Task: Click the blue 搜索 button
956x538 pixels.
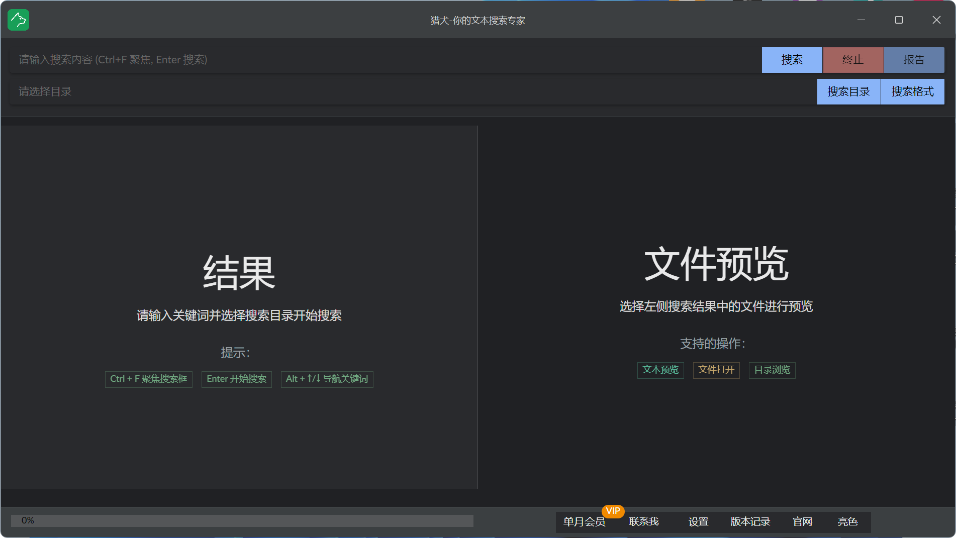Action: [792, 60]
